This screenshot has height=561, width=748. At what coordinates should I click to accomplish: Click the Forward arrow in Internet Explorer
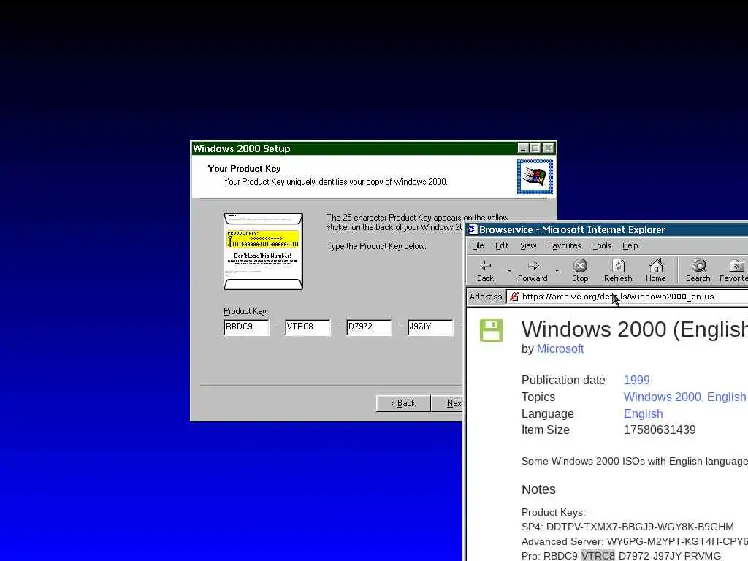533,270
